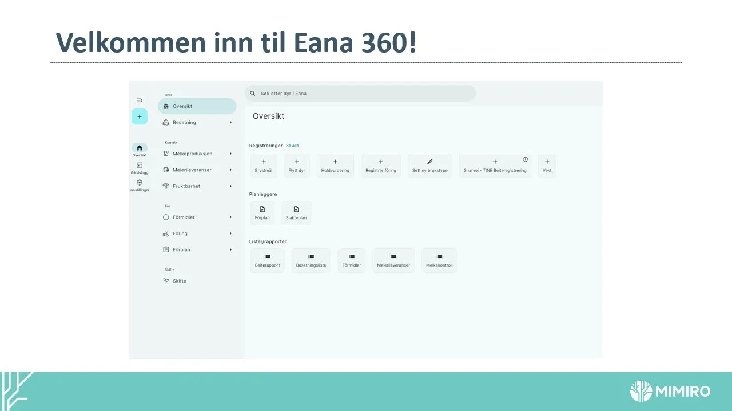Screen dimensions: 732x411
Task: Click the Flytt dyr registration button
Action: (297, 166)
